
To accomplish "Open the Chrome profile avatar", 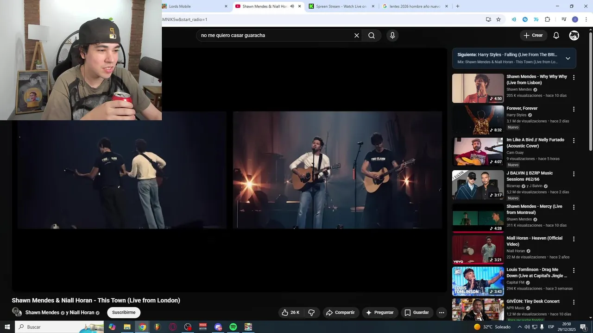I will 575,19.
